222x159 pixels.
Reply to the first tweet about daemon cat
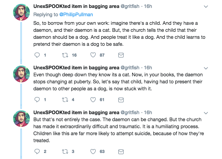click(x=37, y=55)
